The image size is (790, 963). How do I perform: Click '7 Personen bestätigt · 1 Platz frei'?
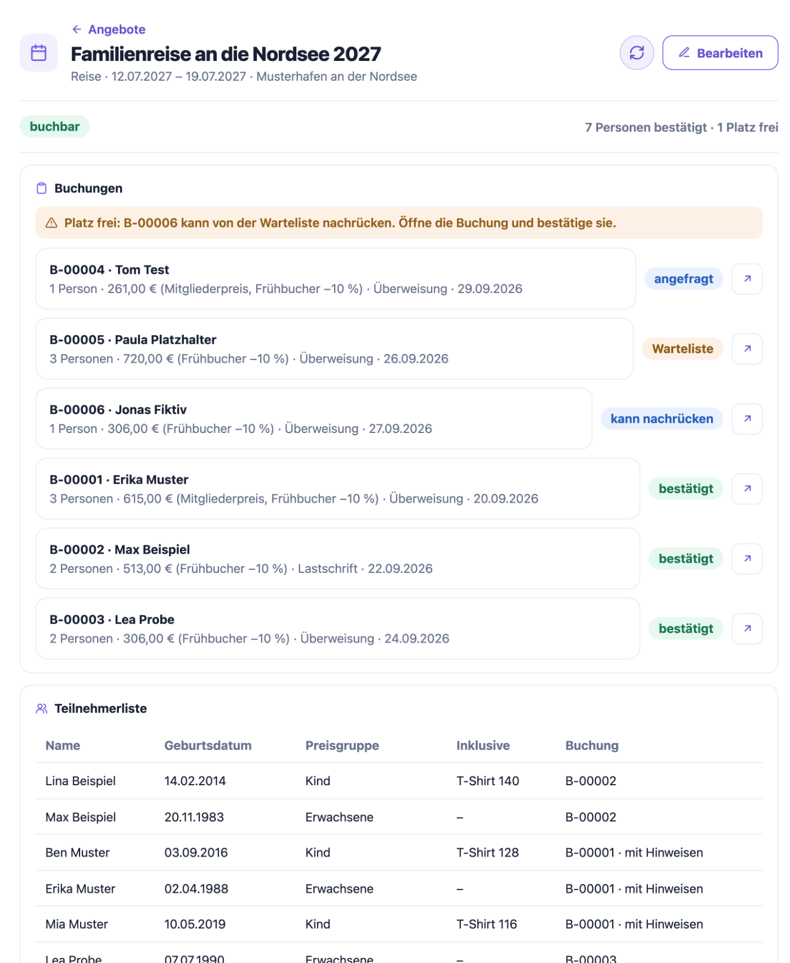[682, 128]
